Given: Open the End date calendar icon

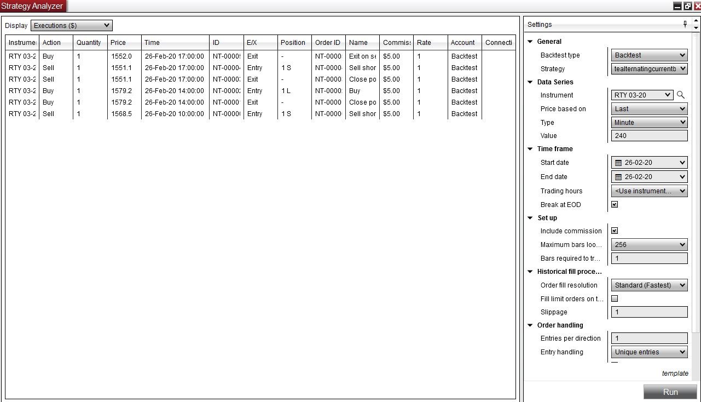Looking at the screenshot, I should click(x=619, y=176).
